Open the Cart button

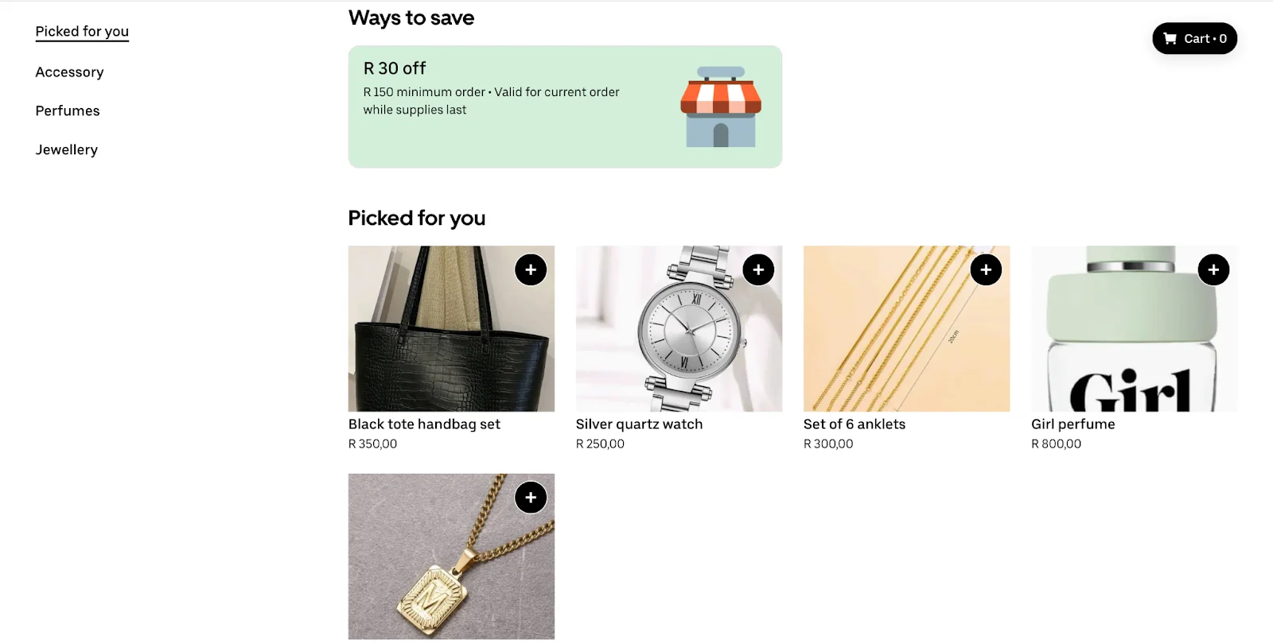coord(1194,38)
